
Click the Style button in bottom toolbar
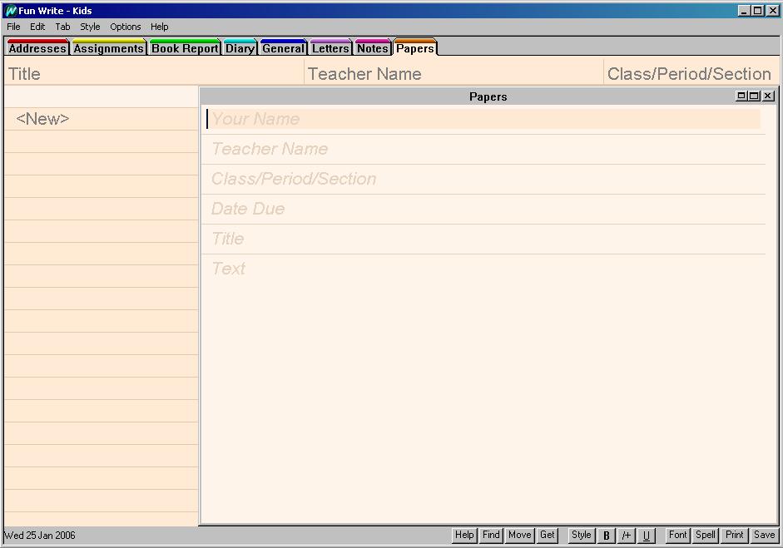coord(582,535)
